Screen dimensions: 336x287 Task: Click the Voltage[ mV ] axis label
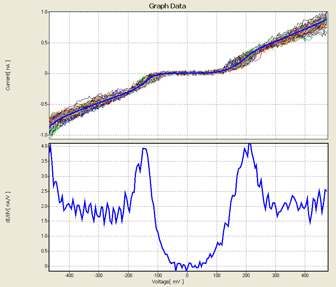pos(168,282)
